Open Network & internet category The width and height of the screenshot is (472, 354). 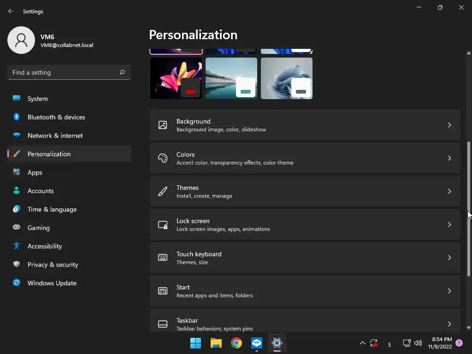pos(69,136)
